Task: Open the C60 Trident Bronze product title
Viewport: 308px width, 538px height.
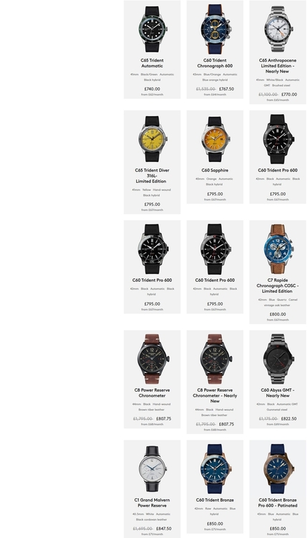Action: (215, 500)
